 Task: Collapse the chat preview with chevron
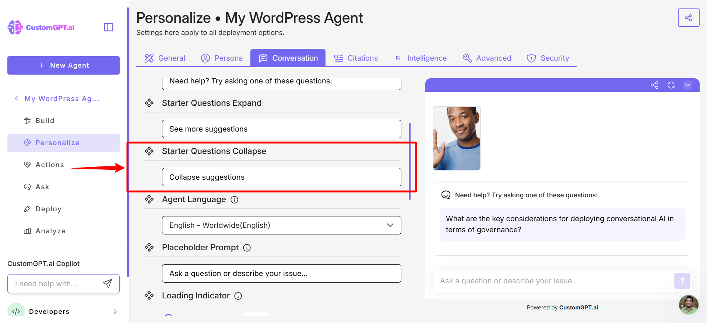point(687,85)
